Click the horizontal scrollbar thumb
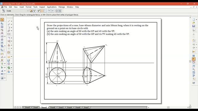 point(168,107)
